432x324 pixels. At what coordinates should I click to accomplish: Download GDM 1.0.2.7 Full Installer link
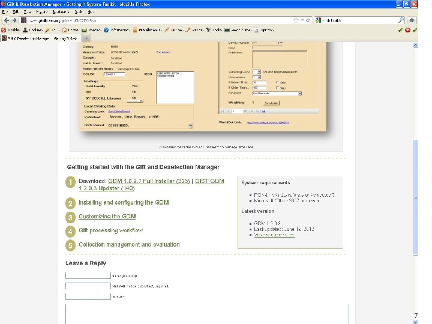pyautogui.click(x=149, y=181)
